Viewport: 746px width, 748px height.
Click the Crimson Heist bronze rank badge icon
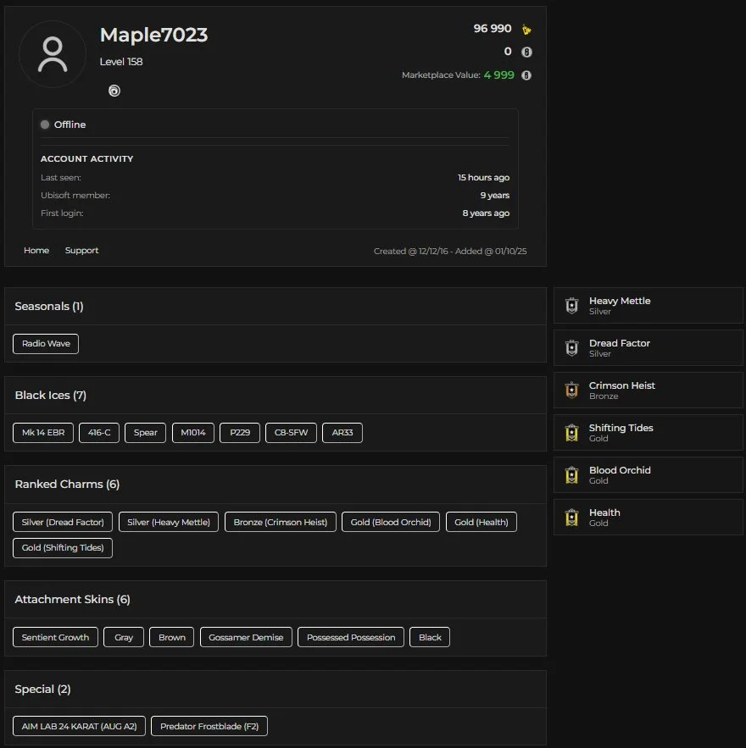click(x=571, y=390)
